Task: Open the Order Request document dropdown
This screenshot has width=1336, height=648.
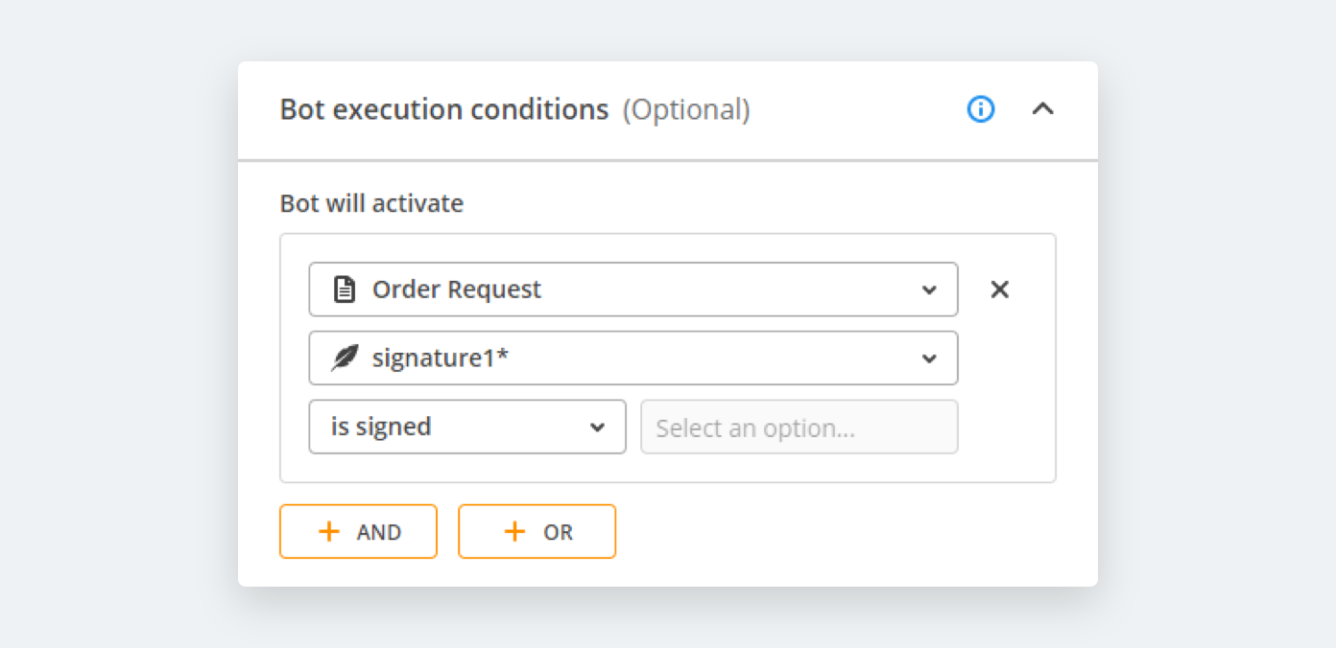Action: (x=632, y=289)
